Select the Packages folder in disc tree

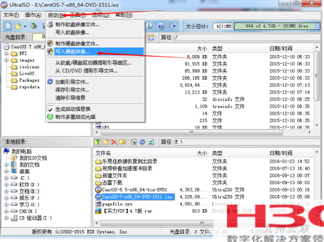pos(29,80)
